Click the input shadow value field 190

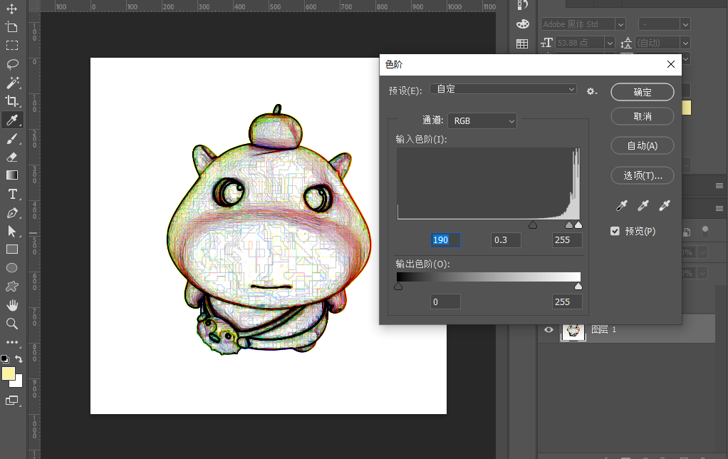pyautogui.click(x=445, y=240)
